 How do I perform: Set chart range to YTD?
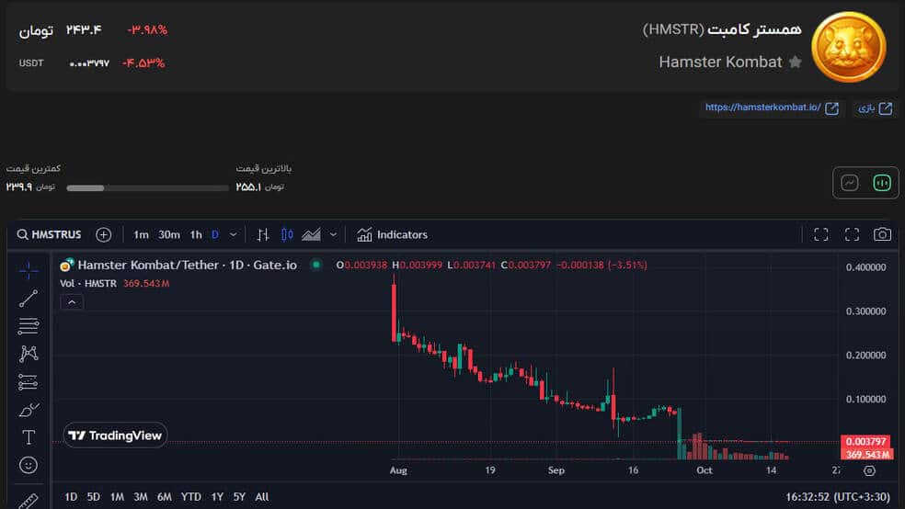tap(191, 497)
